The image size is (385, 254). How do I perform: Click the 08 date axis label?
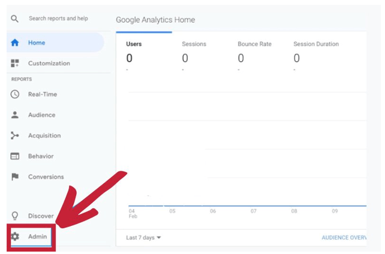[294, 211]
